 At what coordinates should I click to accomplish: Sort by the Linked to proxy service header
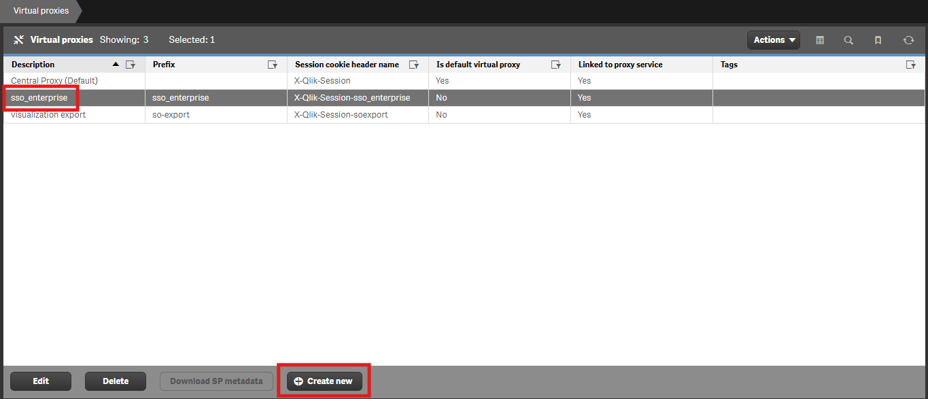(x=619, y=64)
